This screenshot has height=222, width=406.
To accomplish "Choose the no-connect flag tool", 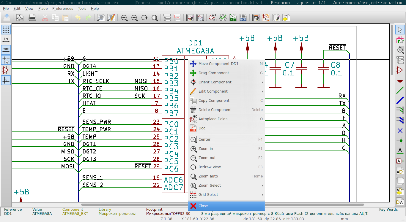I will coord(400,131).
